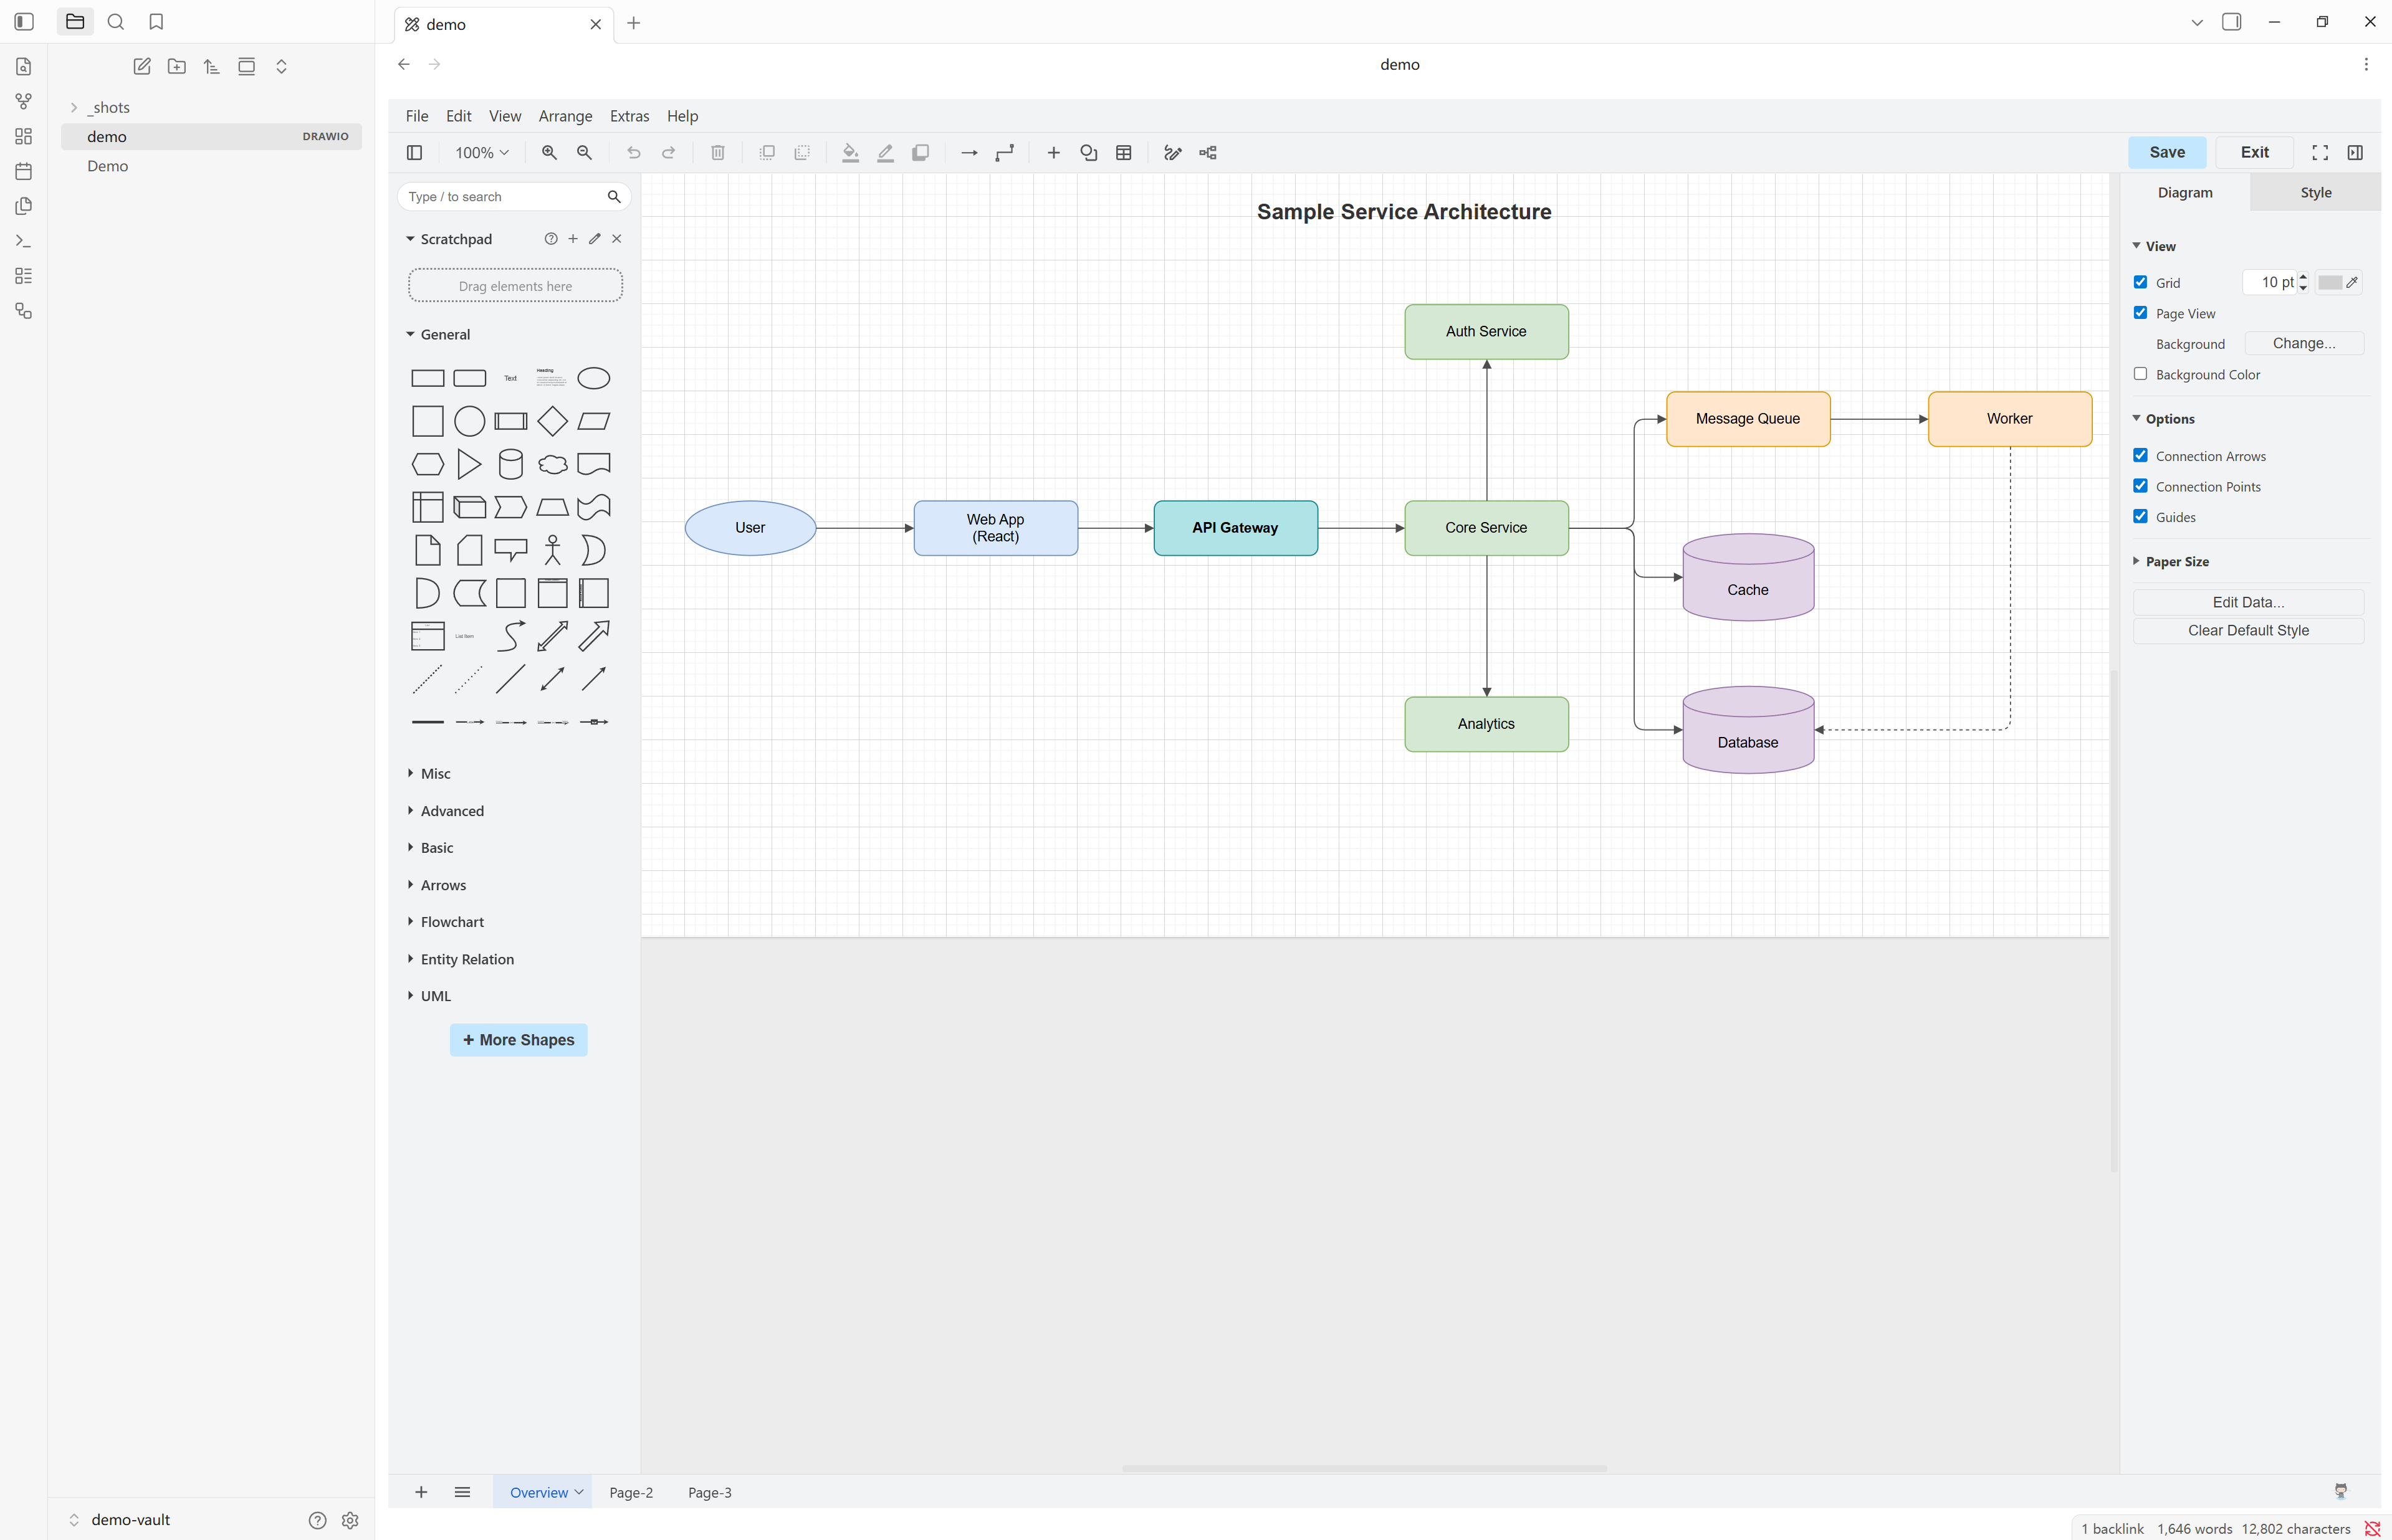Viewport: 2392px width, 1540px height.
Task: Add a new page with plus icon
Action: point(421,1492)
